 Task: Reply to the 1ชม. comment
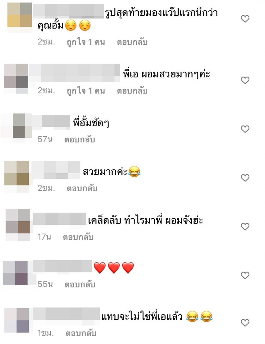(81, 333)
